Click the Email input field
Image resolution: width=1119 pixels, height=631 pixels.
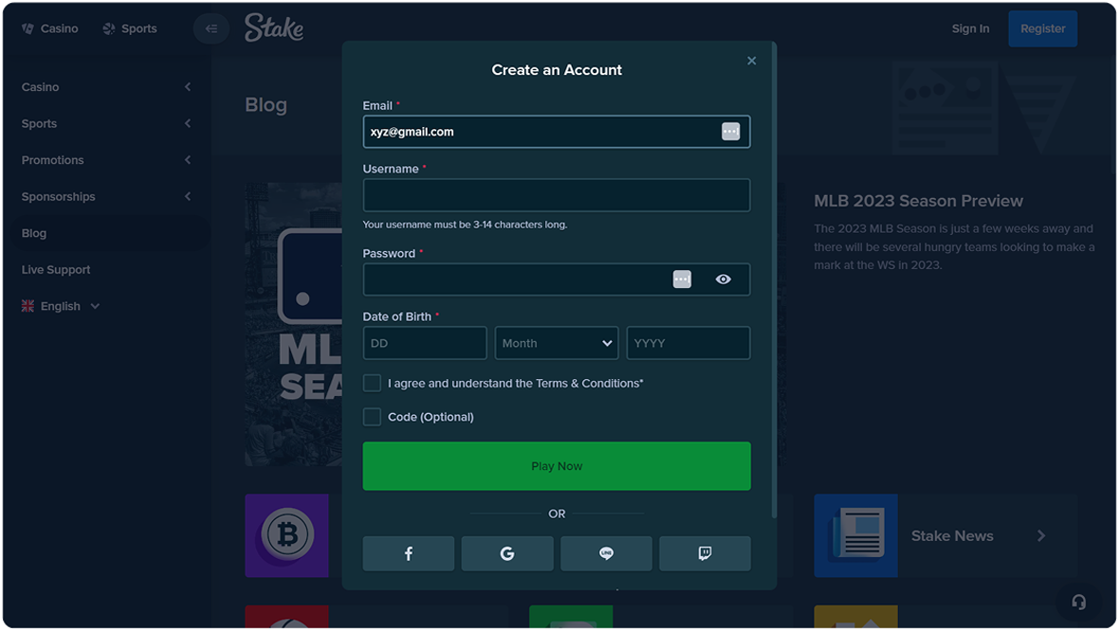pyautogui.click(x=557, y=131)
